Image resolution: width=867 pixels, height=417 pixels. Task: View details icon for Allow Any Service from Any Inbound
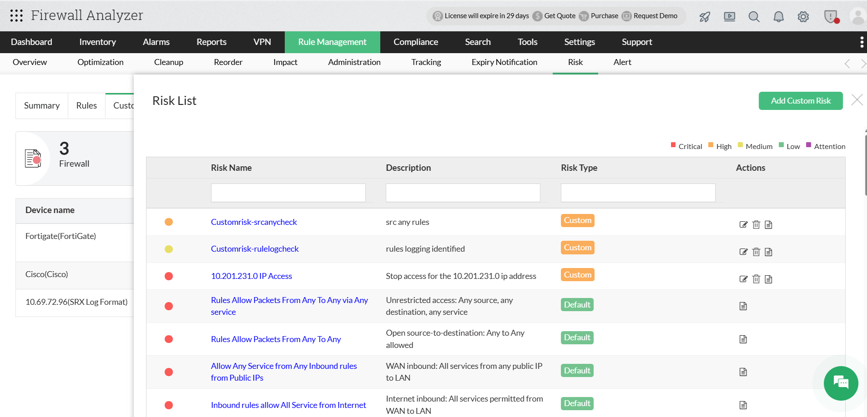(743, 372)
